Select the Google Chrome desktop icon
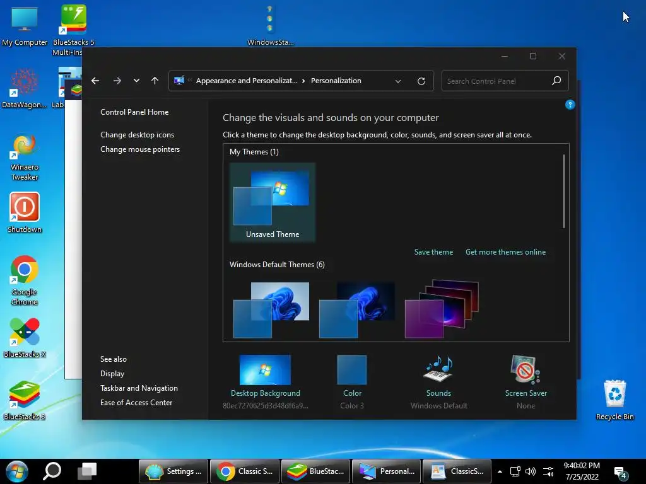This screenshot has width=646, height=484. pyautogui.click(x=25, y=280)
